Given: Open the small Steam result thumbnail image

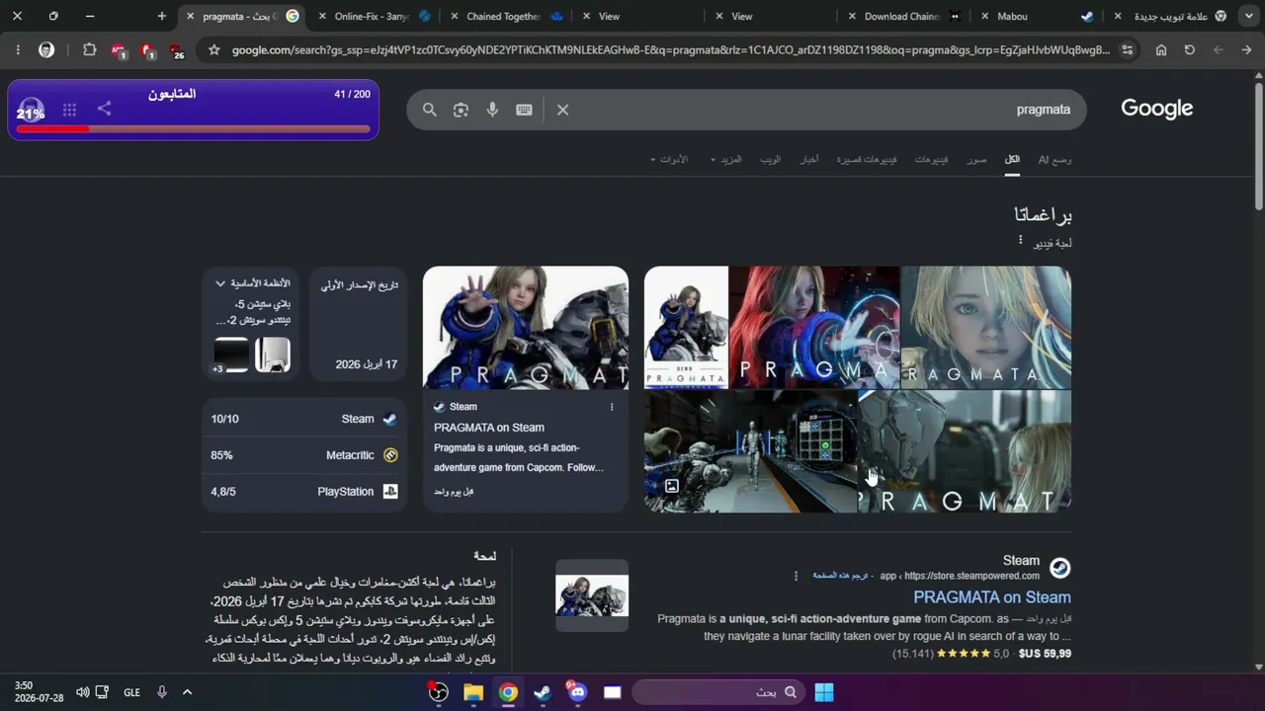Looking at the screenshot, I should coord(592,595).
